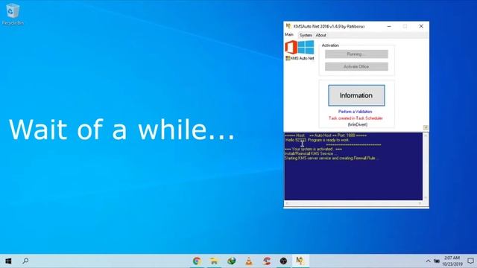
Task: Click the small toggle above the log pane
Action: coord(426,127)
